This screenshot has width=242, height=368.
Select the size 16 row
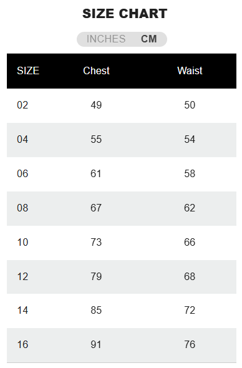(122, 345)
